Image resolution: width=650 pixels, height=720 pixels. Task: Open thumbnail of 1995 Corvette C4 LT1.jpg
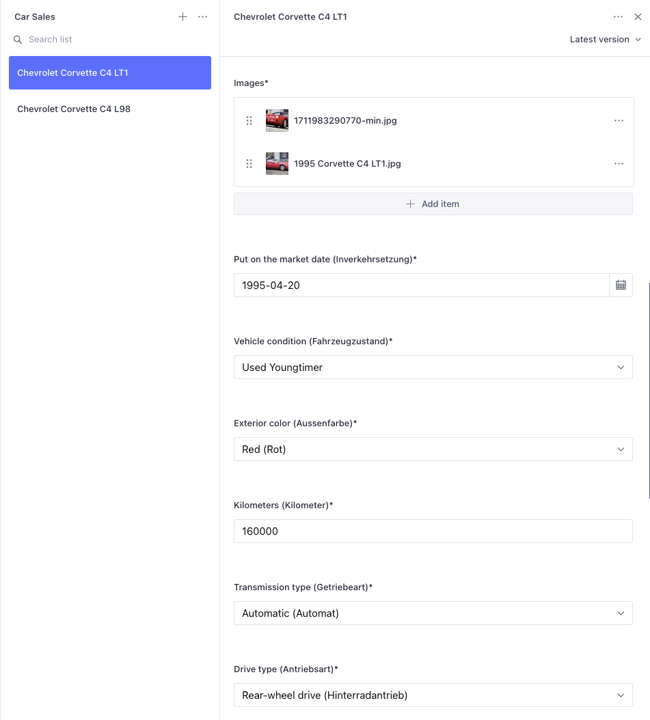coord(277,163)
